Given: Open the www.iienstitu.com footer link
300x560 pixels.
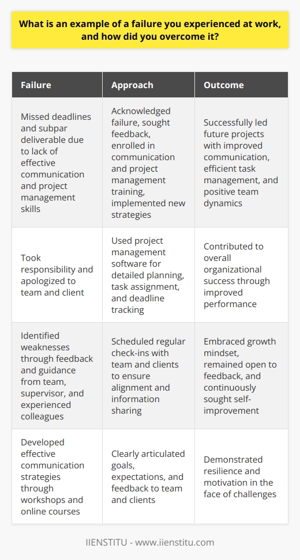Looking at the screenshot, I should click(174, 543).
